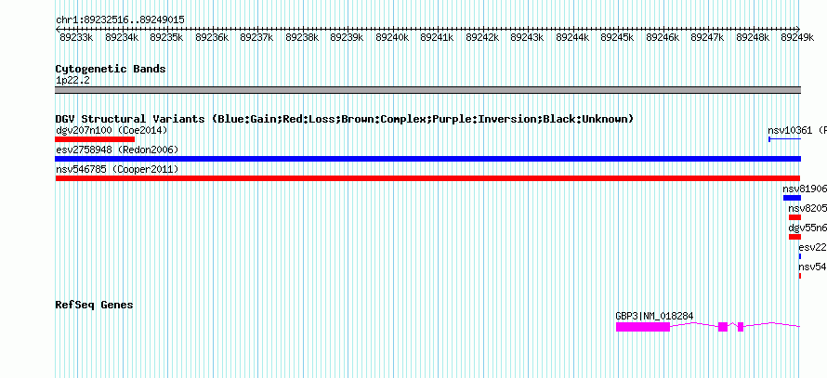
Task: Click the 89246k ruler tick label
Action: pos(663,38)
